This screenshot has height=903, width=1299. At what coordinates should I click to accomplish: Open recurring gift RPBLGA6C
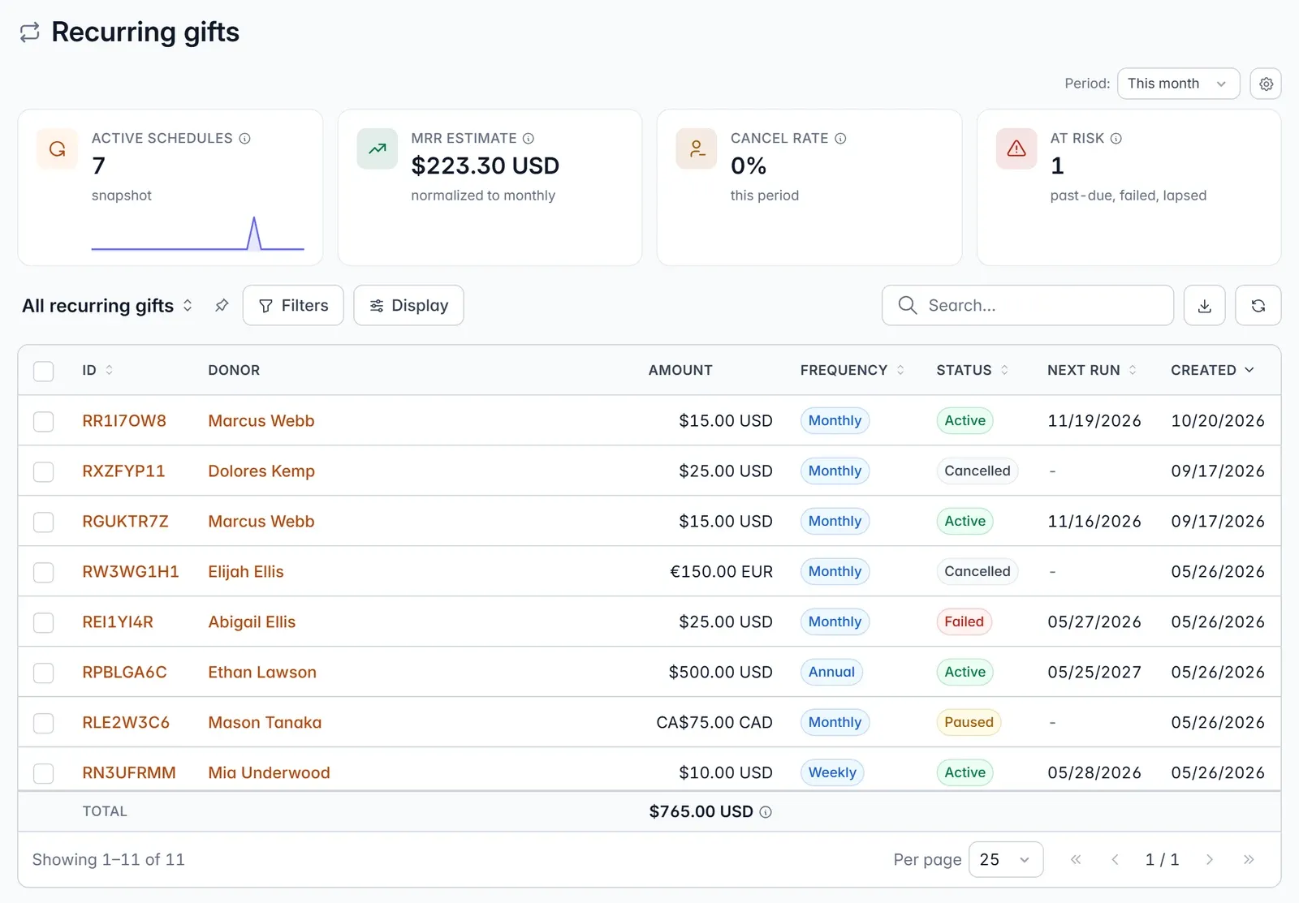124,672
